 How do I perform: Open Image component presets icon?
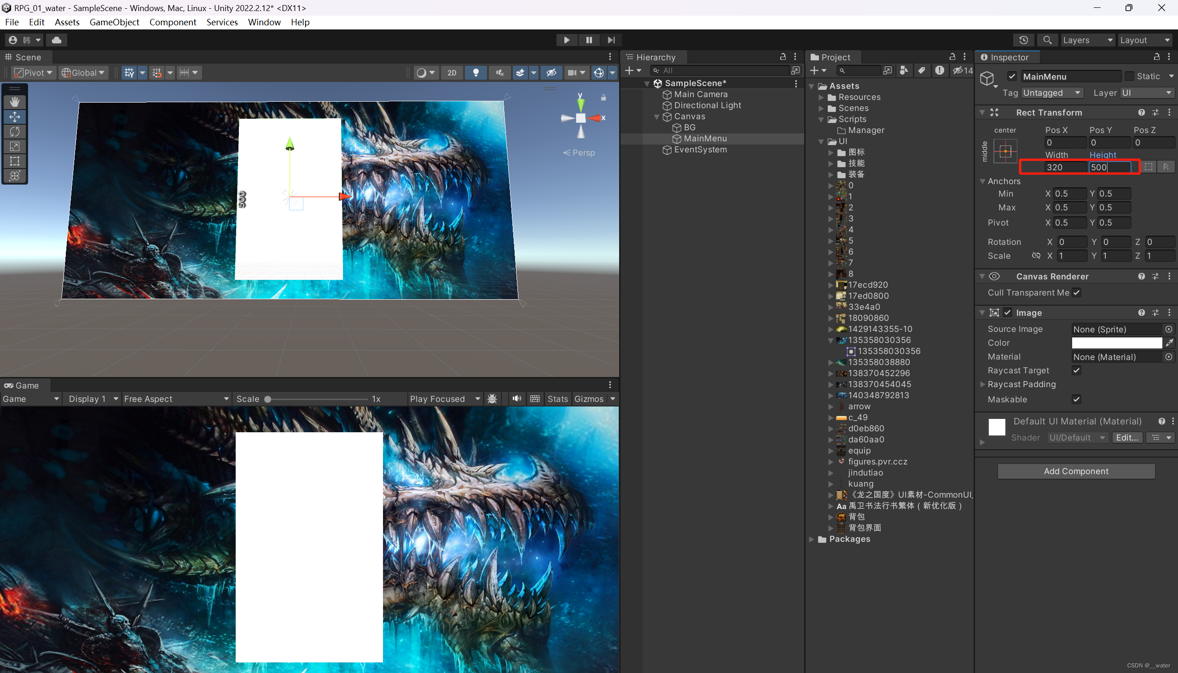click(x=1155, y=313)
